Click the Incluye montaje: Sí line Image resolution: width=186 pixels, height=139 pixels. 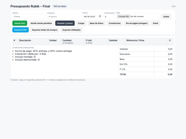pos(25,57)
